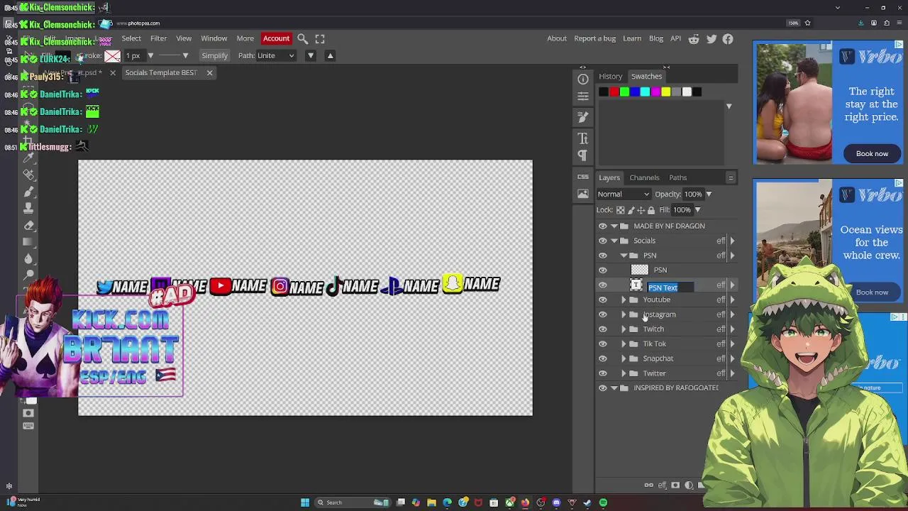Select the Eraser tool

pos(28,225)
